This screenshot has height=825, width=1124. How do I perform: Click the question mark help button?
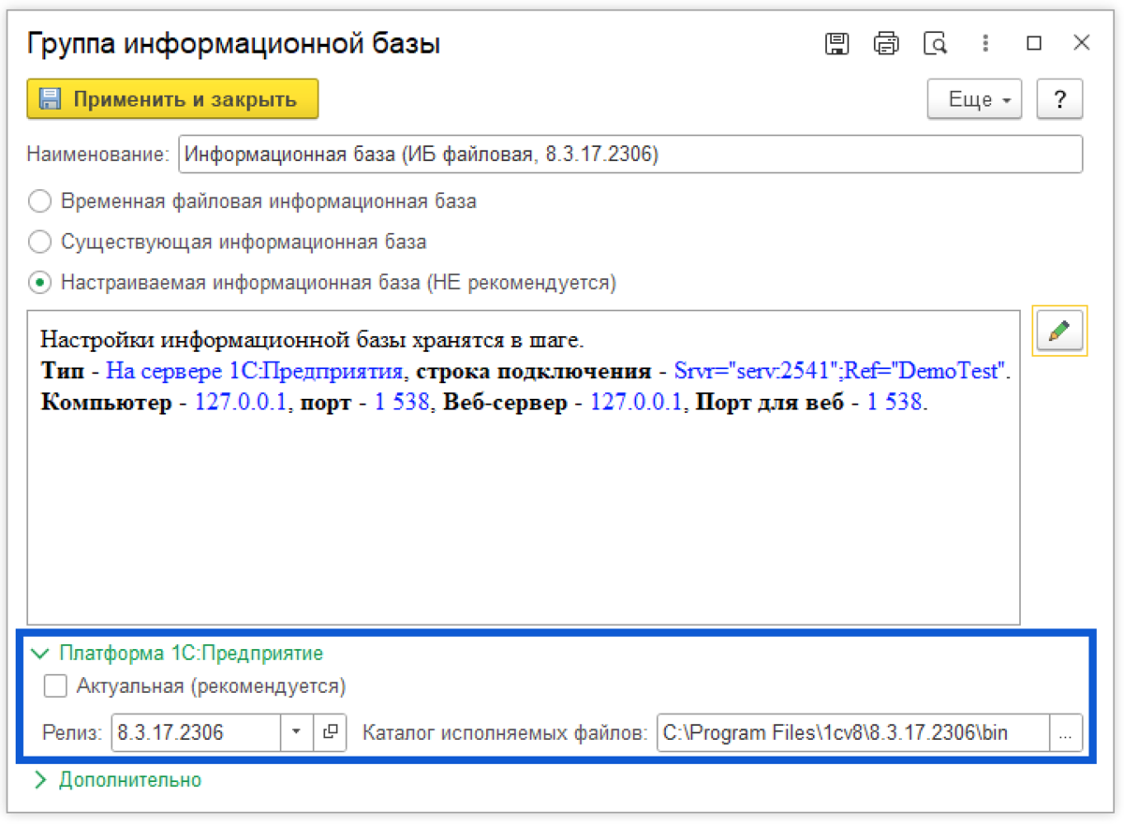pos(1059,99)
